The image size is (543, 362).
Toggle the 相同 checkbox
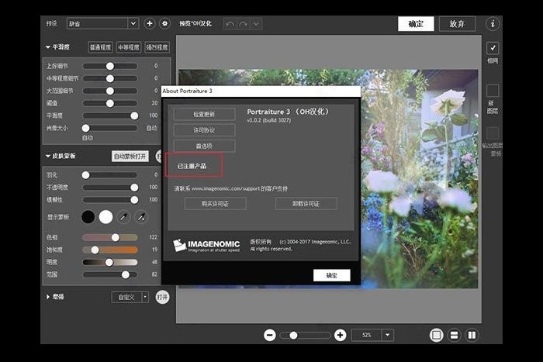point(493,48)
